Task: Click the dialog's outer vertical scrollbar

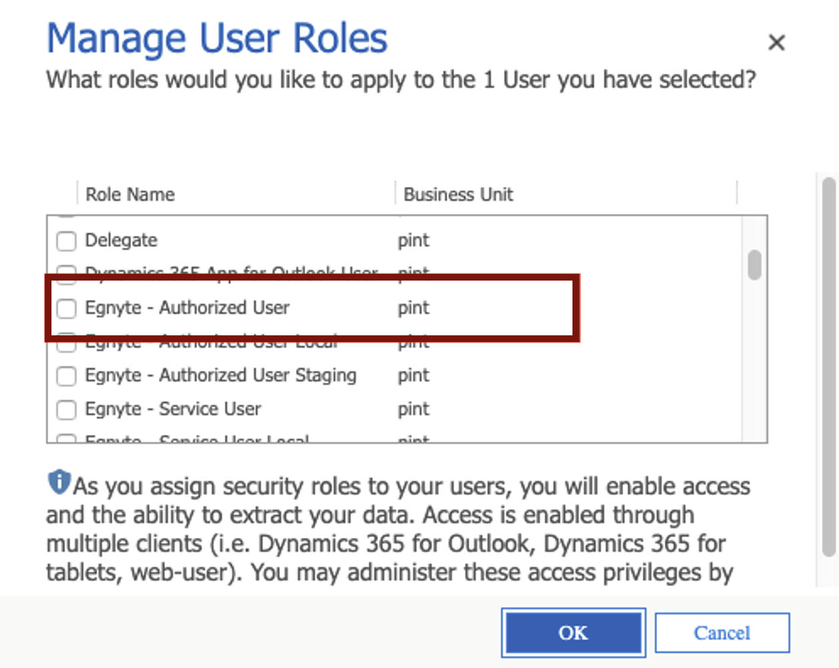Action: click(828, 367)
